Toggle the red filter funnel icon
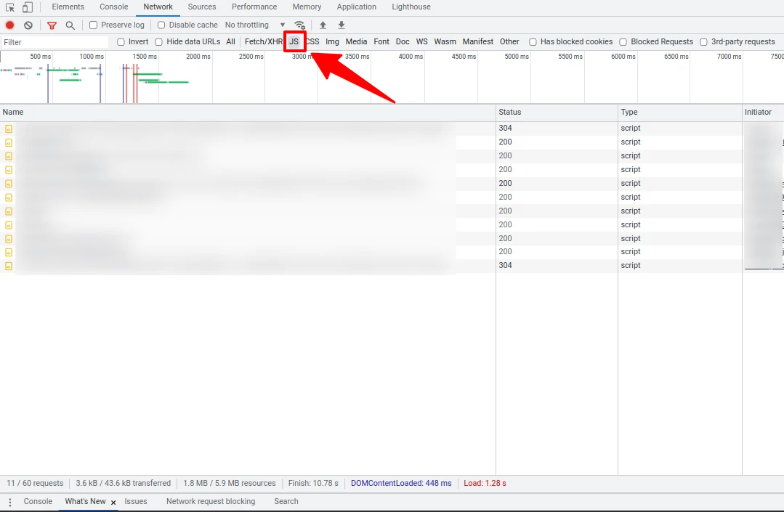Image resolution: width=784 pixels, height=512 pixels. point(52,25)
